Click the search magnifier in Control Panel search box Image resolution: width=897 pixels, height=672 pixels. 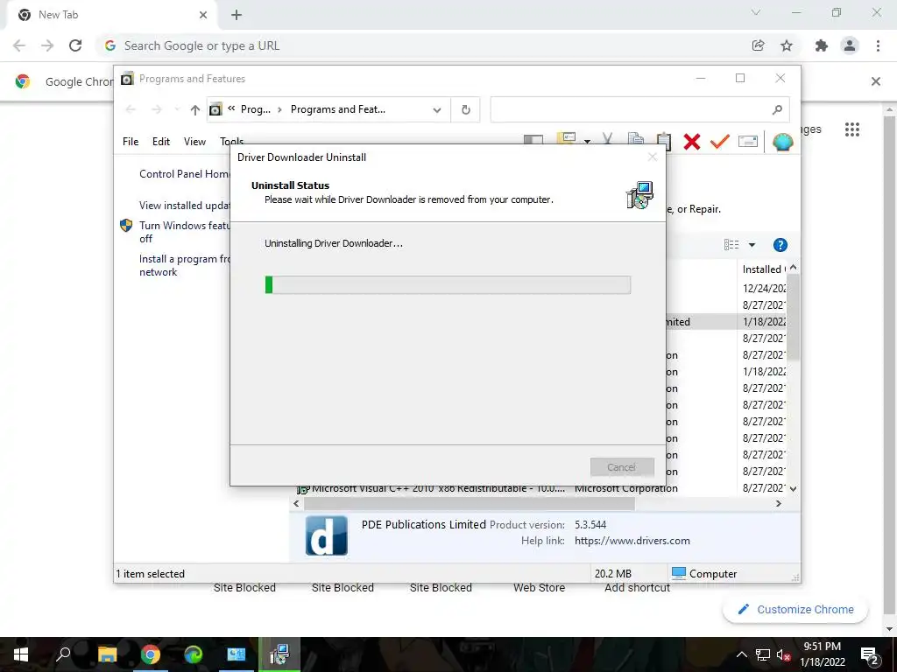pyautogui.click(x=776, y=109)
